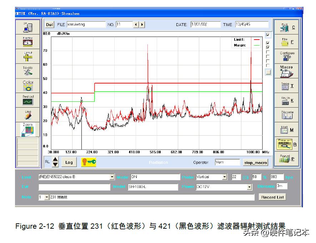Image resolution: width=316 pixels, height=243 pixels.
Task: Open the Color settings icon
Action: tap(28, 86)
